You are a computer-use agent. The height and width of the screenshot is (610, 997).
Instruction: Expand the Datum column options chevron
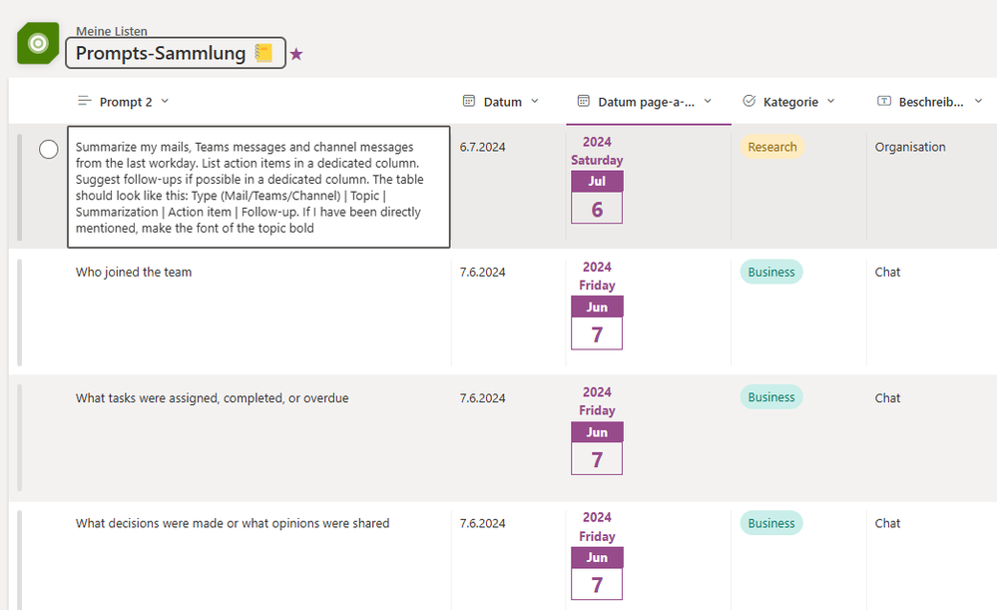(535, 101)
